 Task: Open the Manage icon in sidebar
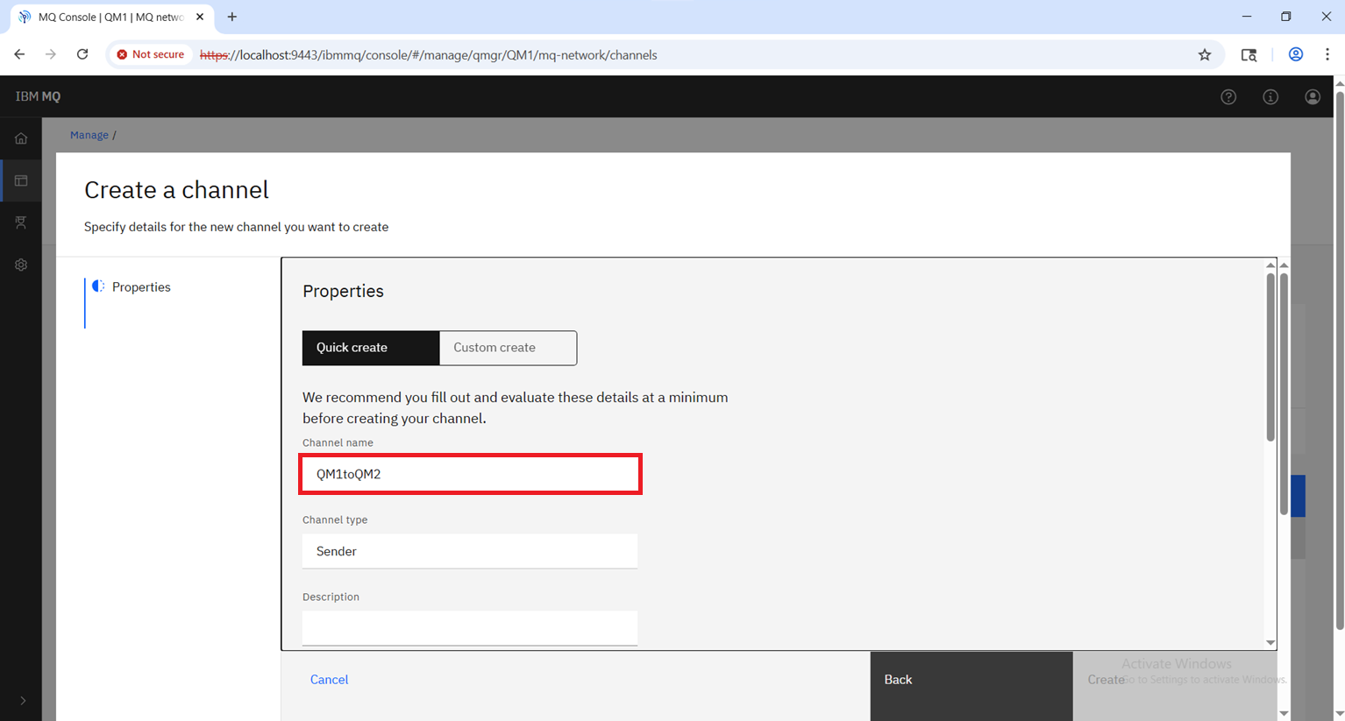pyautogui.click(x=21, y=180)
